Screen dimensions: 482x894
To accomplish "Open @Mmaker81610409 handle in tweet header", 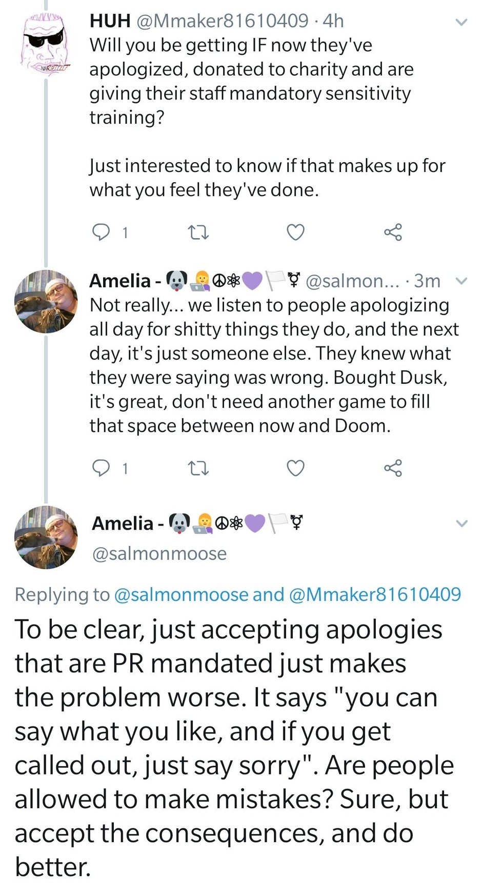I will (223, 21).
